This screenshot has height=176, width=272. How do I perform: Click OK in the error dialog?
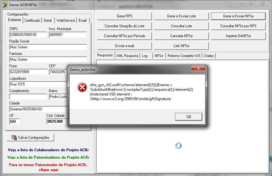188,117
